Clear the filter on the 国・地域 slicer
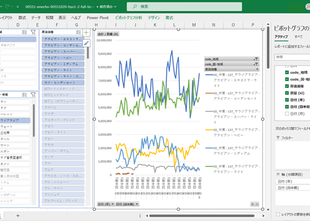Screen dimensions: 310x221 (33, 95)
